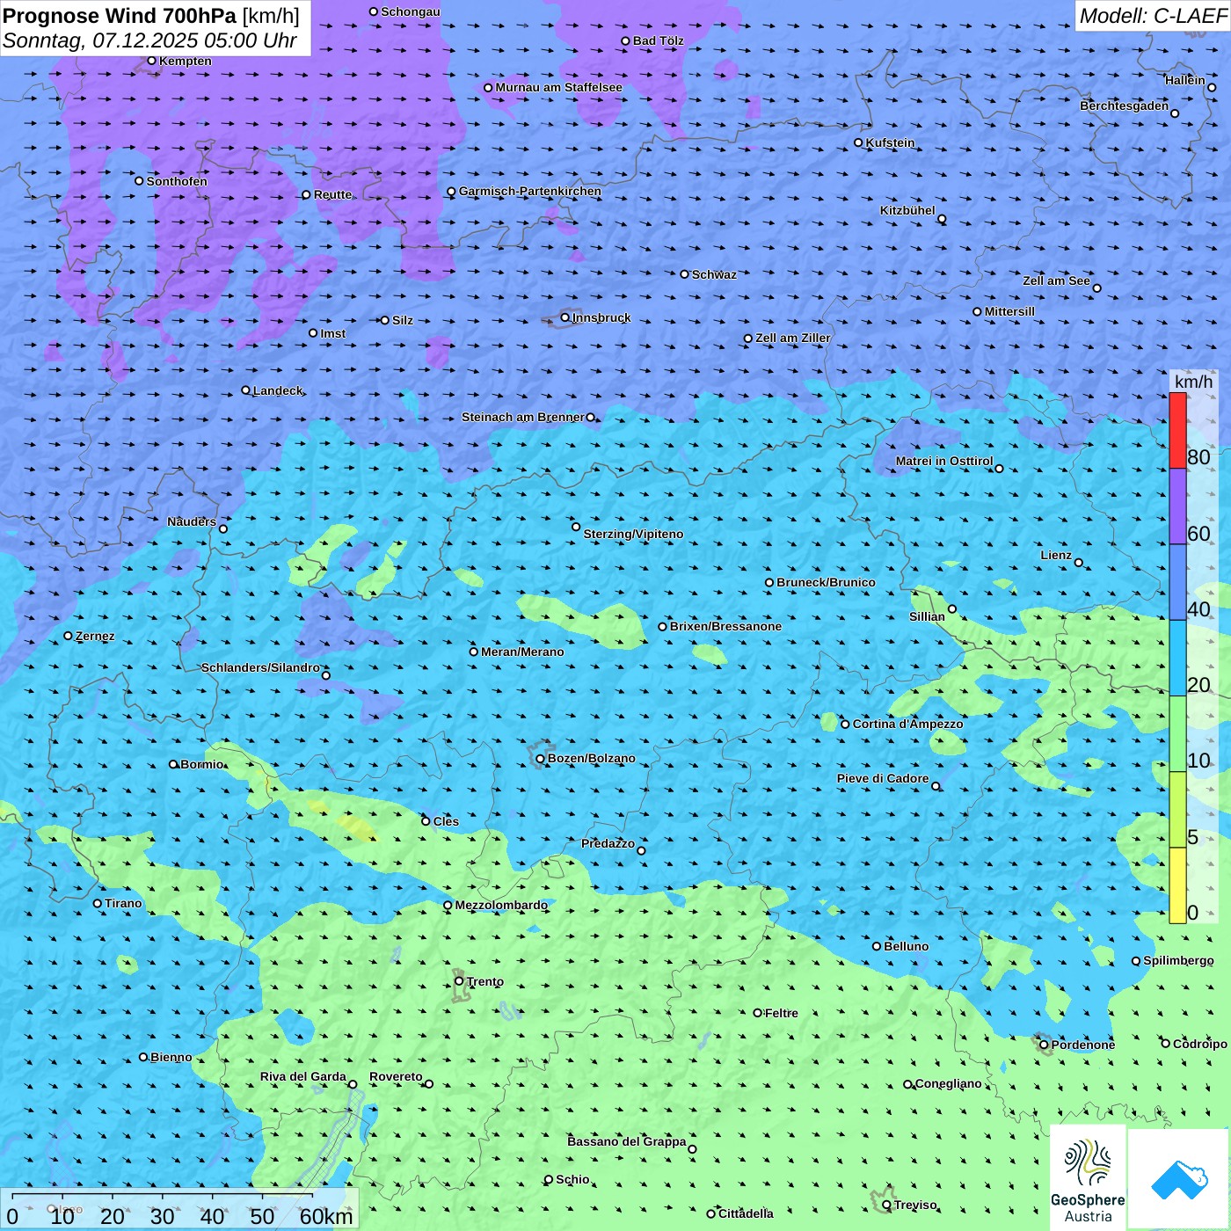
Task: Click the Bozen/Bolzano city marker
Action: 541,758
